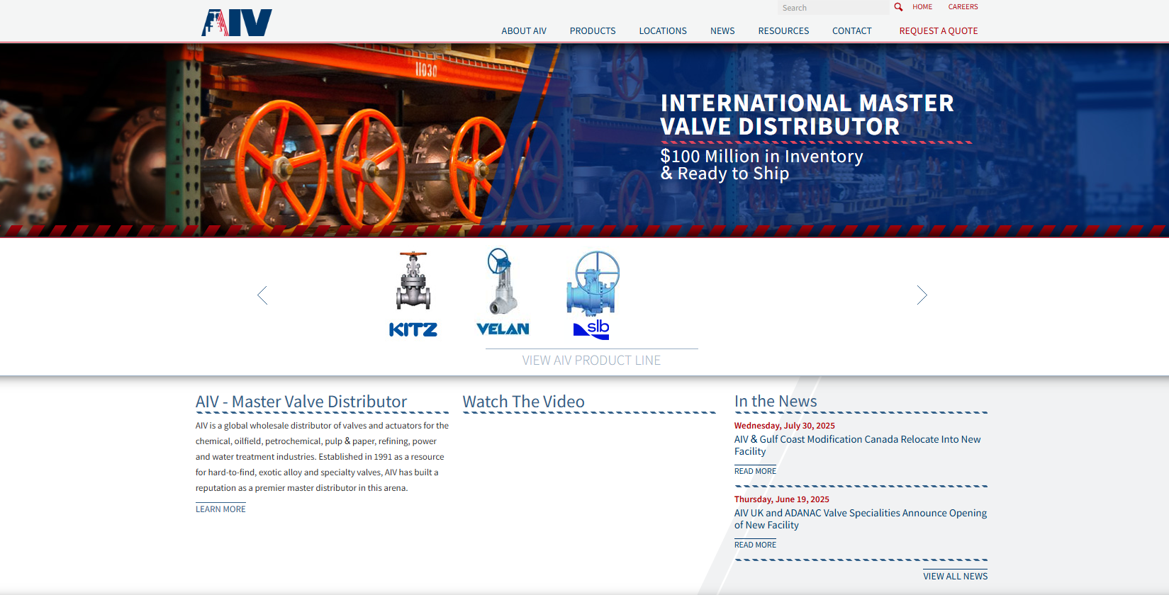Open the Careers link at top
This screenshot has height=595, width=1169.
pyautogui.click(x=963, y=7)
